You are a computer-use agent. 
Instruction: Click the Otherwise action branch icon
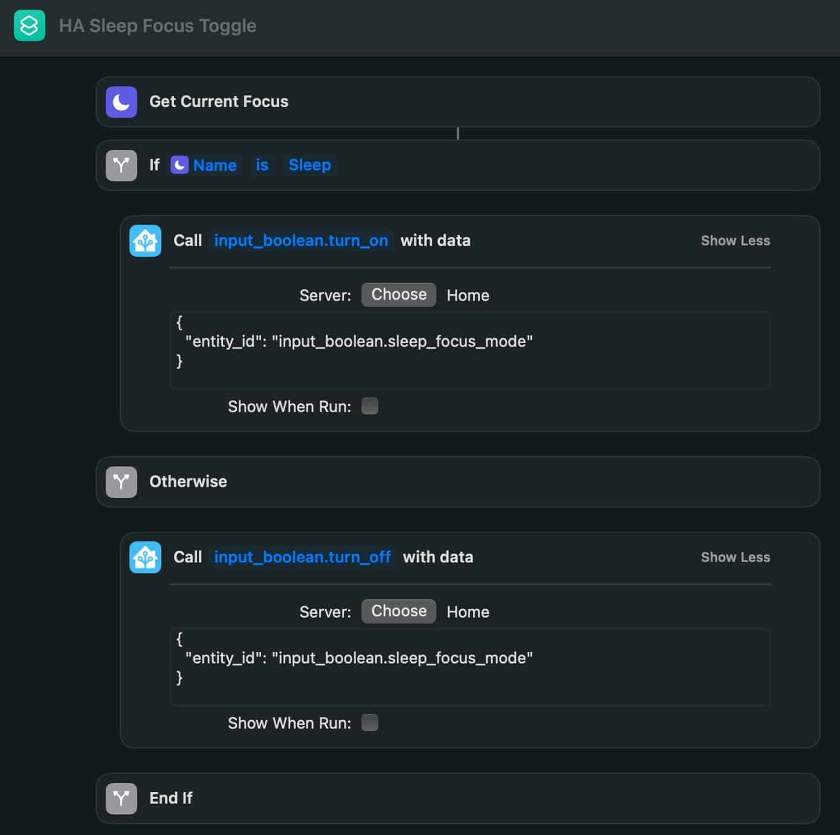tap(121, 482)
